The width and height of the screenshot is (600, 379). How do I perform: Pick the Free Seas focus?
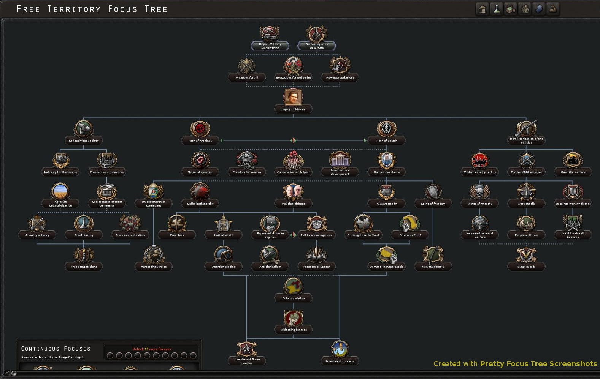click(177, 227)
